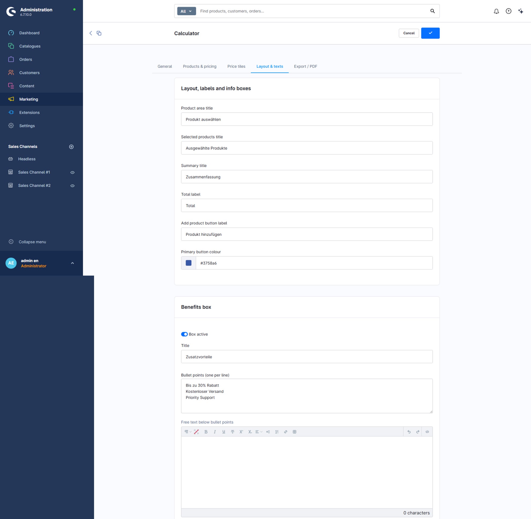The height and width of the screenshot is (519, 531).
Task: Click the Cancel button
Action: [408, 33]
